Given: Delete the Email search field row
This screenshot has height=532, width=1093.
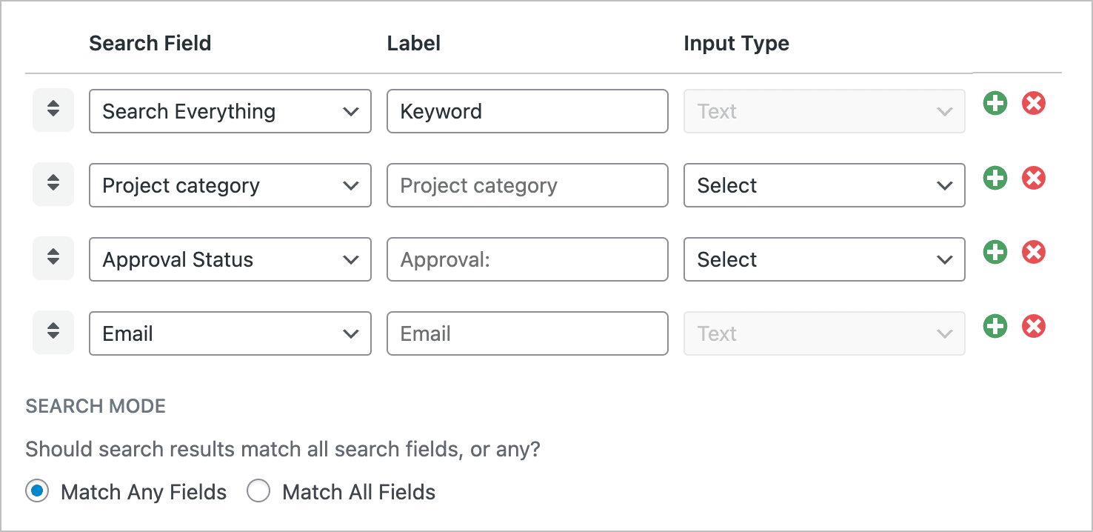Looking at the screenshot, I should 1034,326.
